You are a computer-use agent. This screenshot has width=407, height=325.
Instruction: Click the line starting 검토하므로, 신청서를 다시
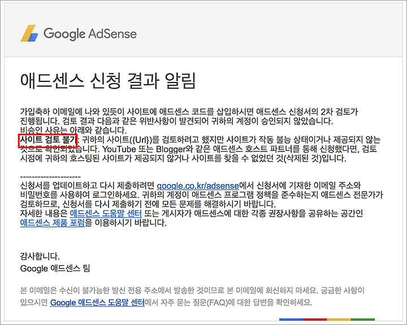pyautogui.click(x=148, y=204)
